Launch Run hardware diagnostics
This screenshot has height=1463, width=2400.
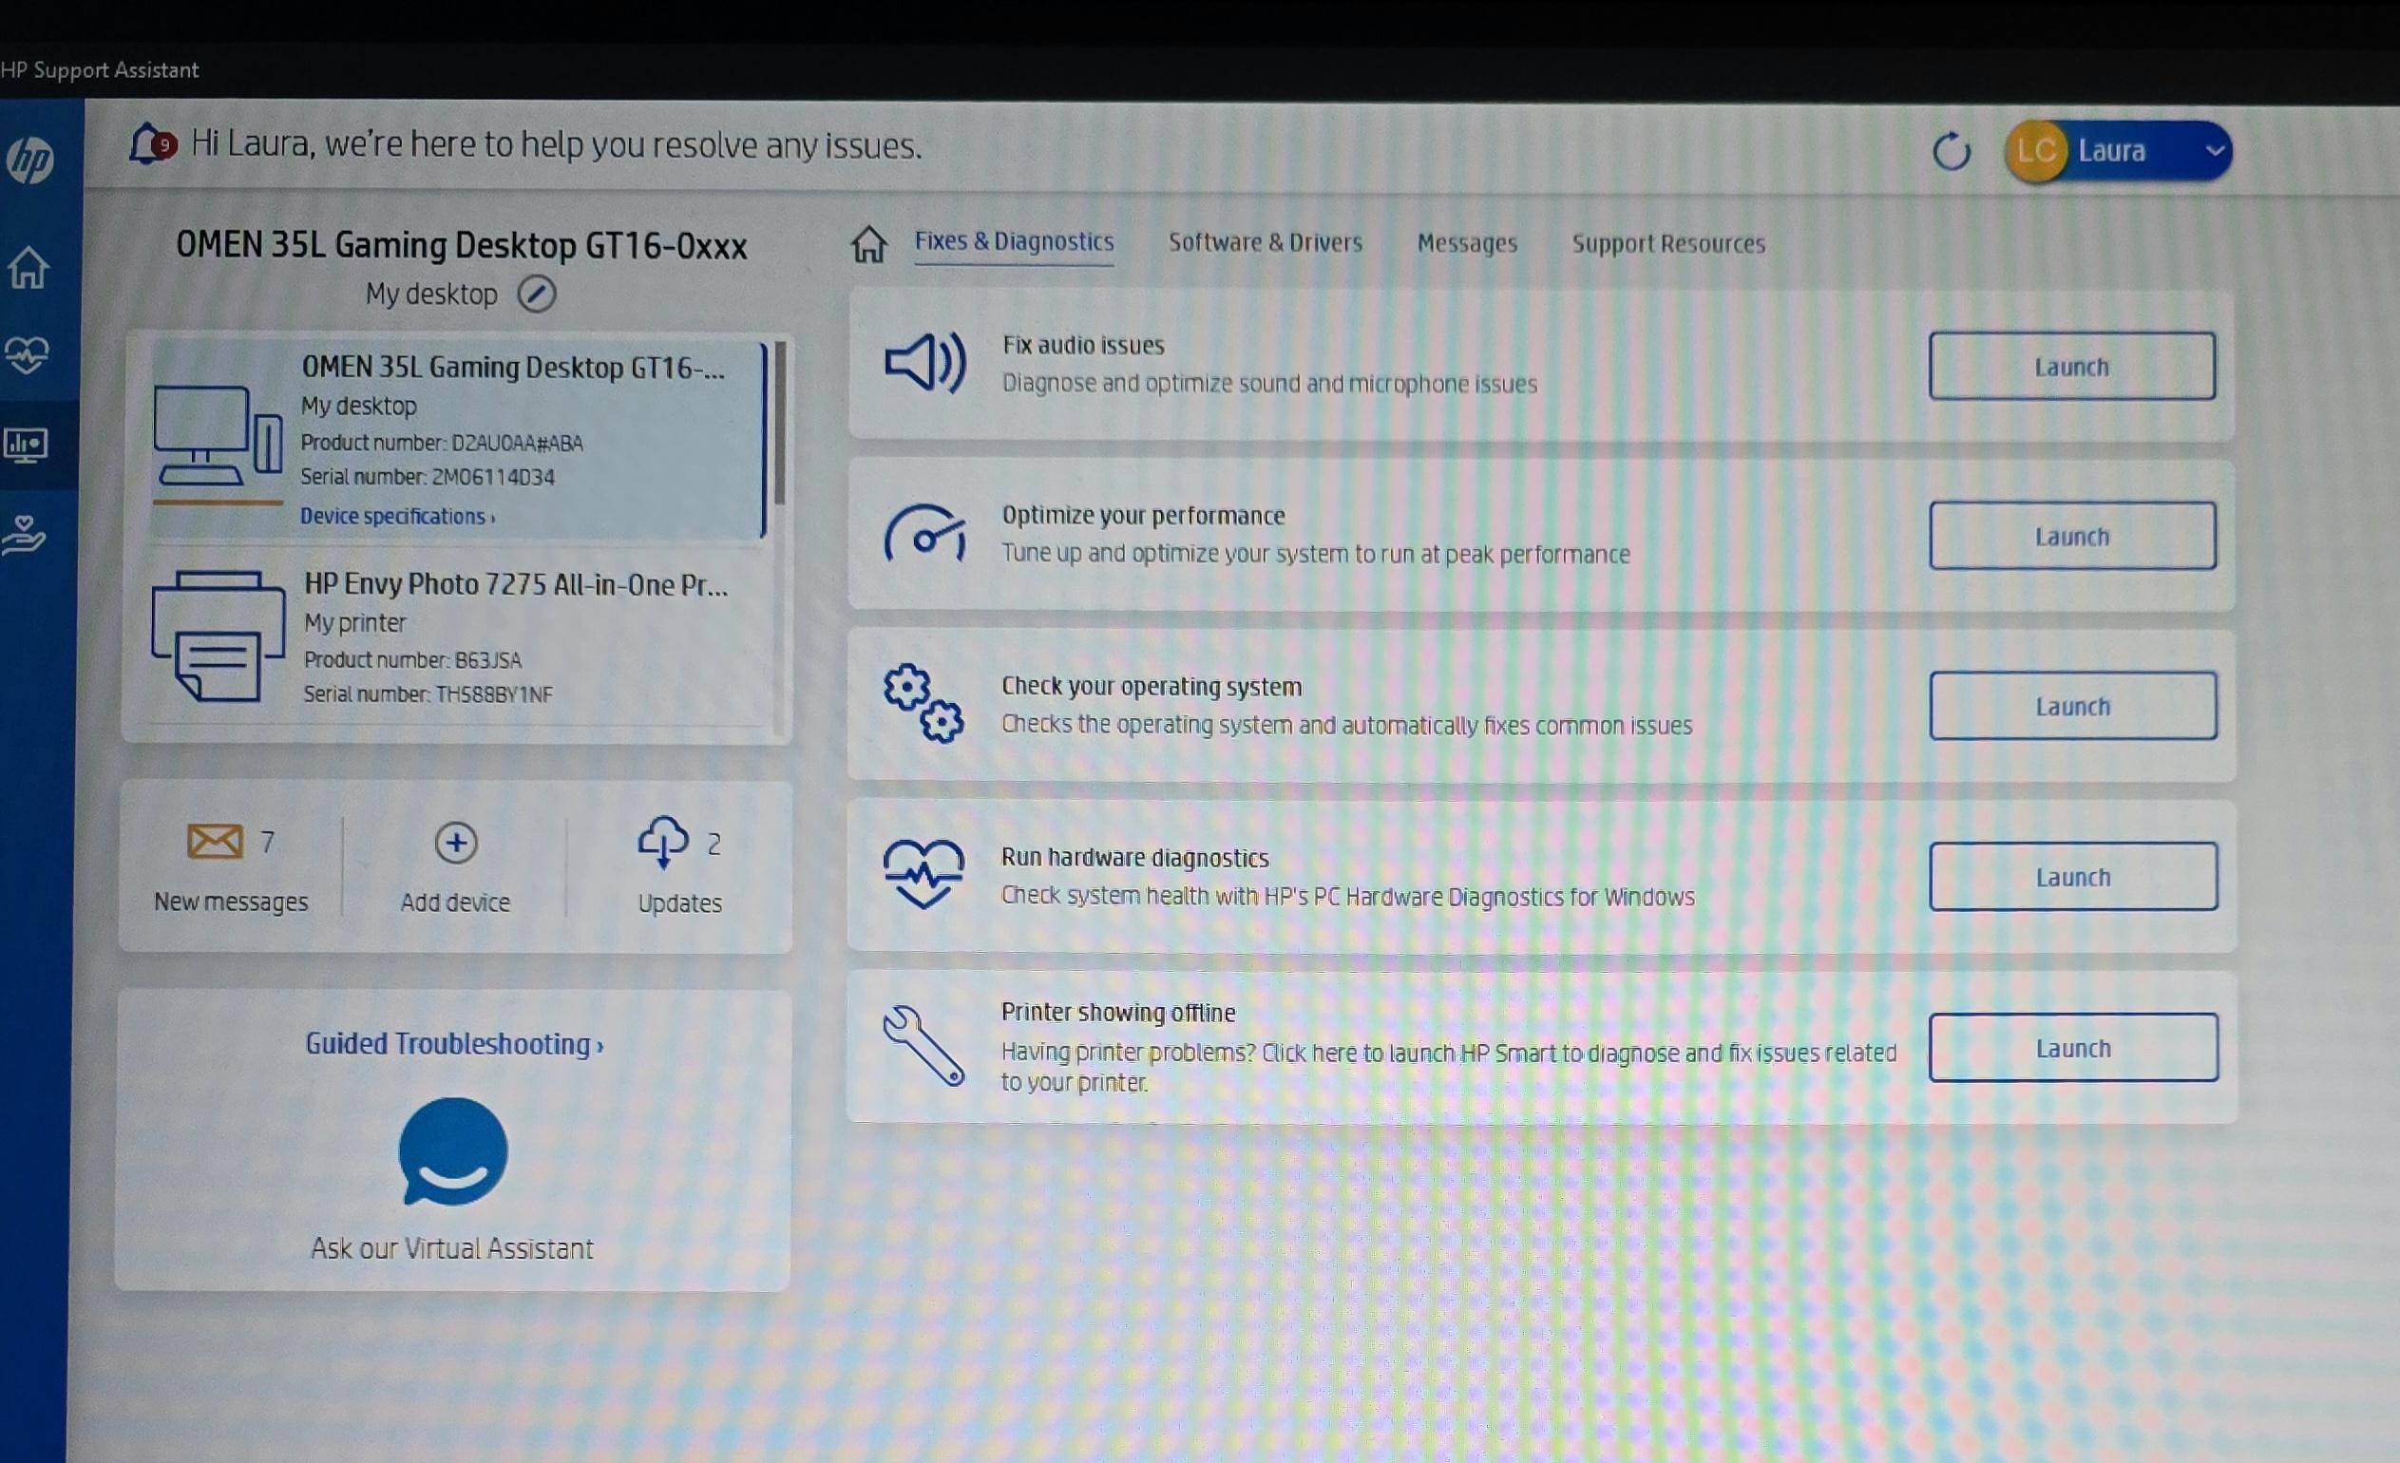click(x=2073, y=877)
